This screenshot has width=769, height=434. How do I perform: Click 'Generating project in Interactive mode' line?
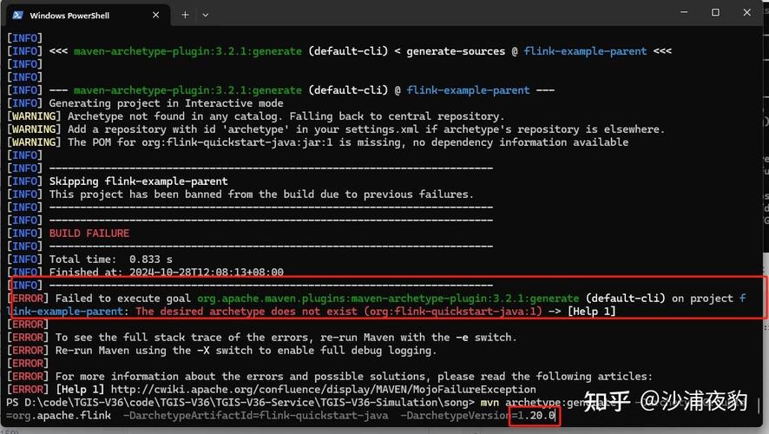(167, 103)
